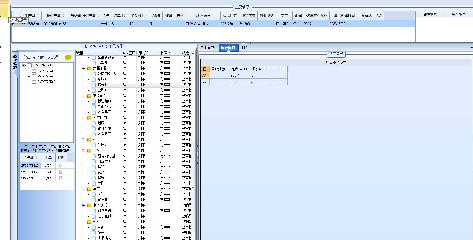This screenshot has width=473, height=240.
Task: Click document icon of 显影1 step
Action: click(x=94, y=90)
